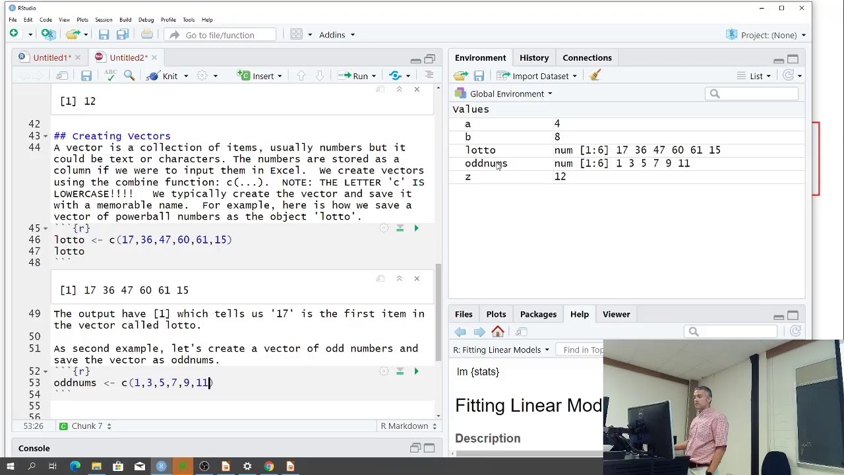Open Find/Replace magnifier in editor toolbar
This screenshot has width=844, height=475.
(129, 76)
